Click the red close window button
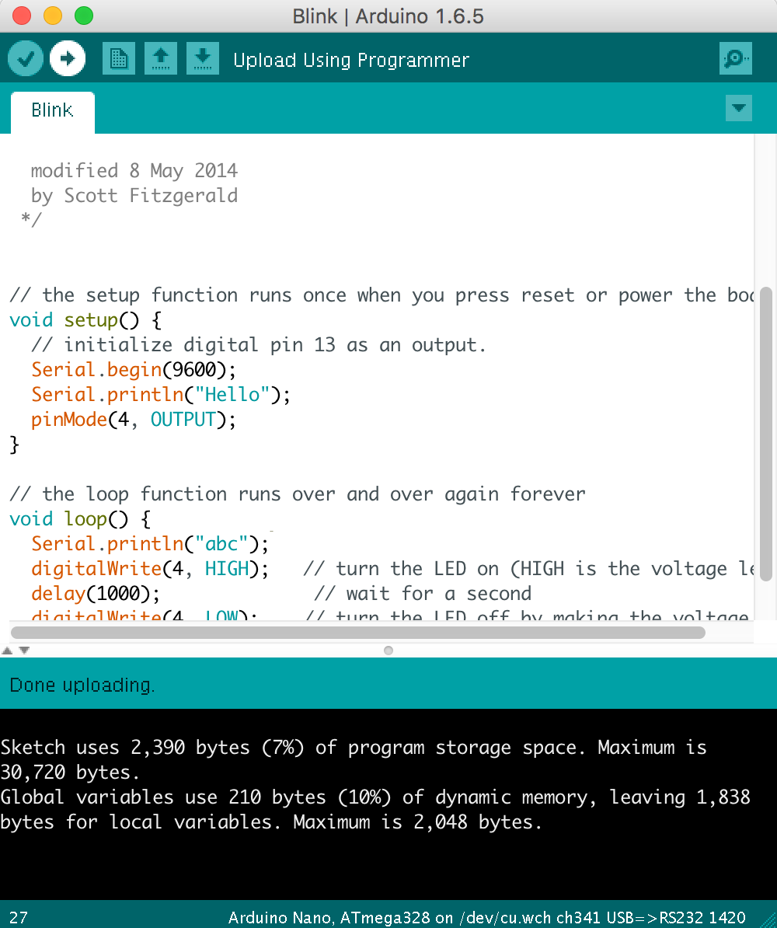 [x=22, y=16]
